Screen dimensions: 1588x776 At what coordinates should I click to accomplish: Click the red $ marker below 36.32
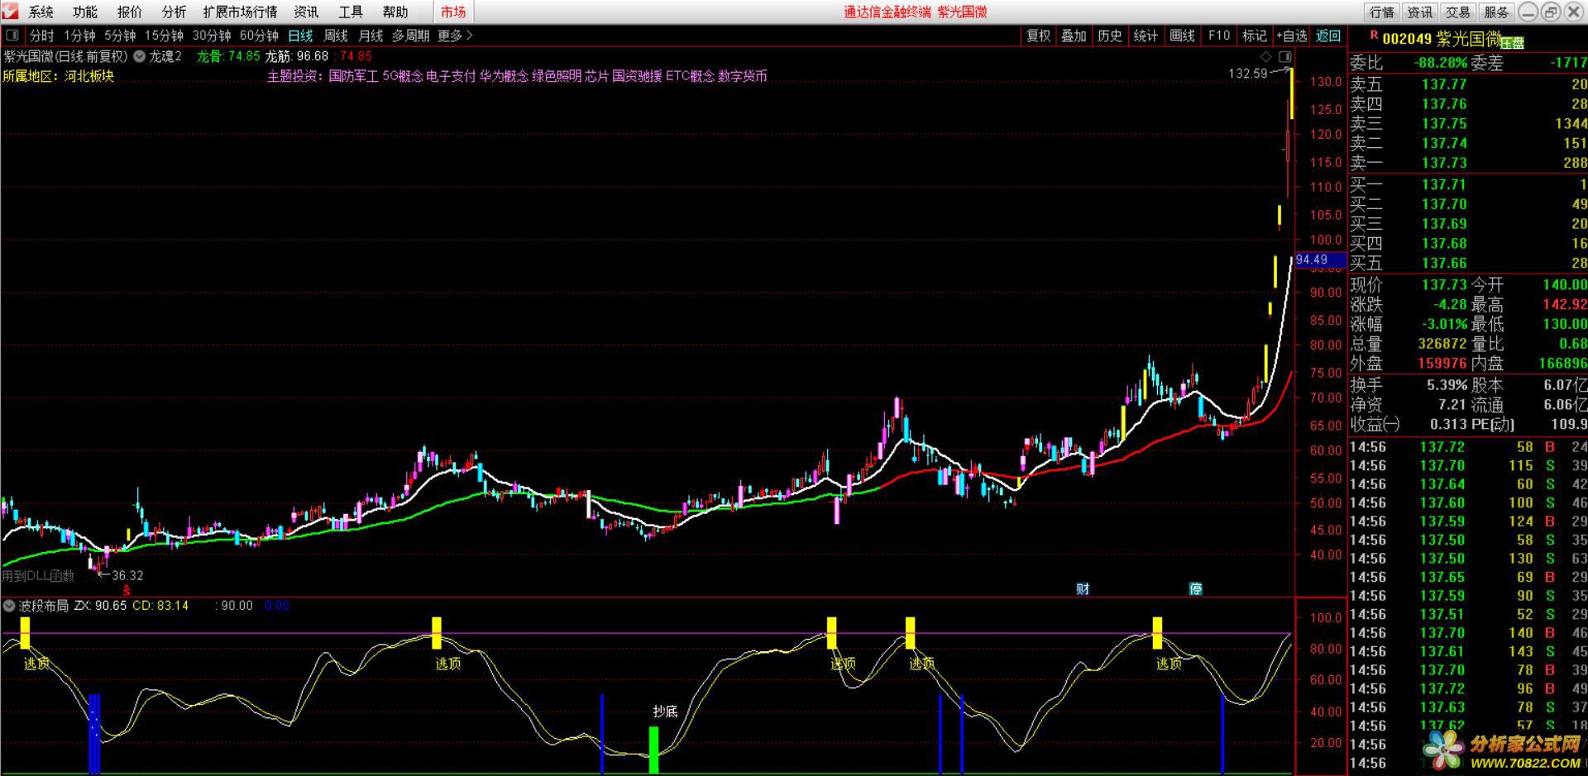[x=127, y=590]
